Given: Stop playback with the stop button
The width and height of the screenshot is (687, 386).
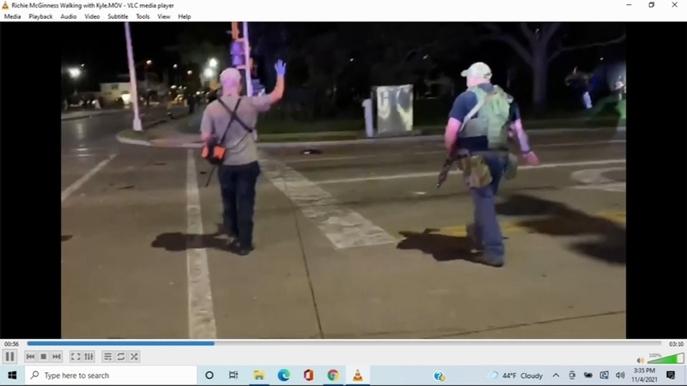Looking at the screenshot, I should (44, 356).
